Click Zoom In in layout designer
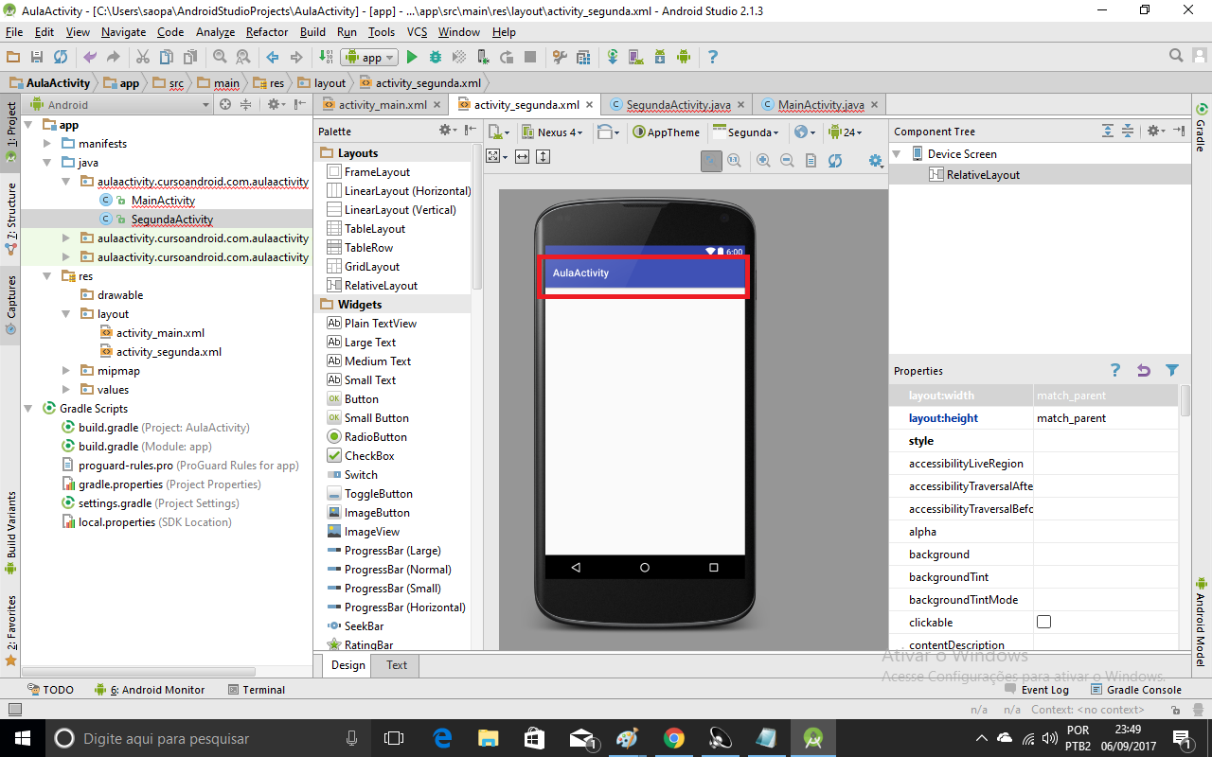This screenshot has height=757, width=1212. [x=763, y=161]
